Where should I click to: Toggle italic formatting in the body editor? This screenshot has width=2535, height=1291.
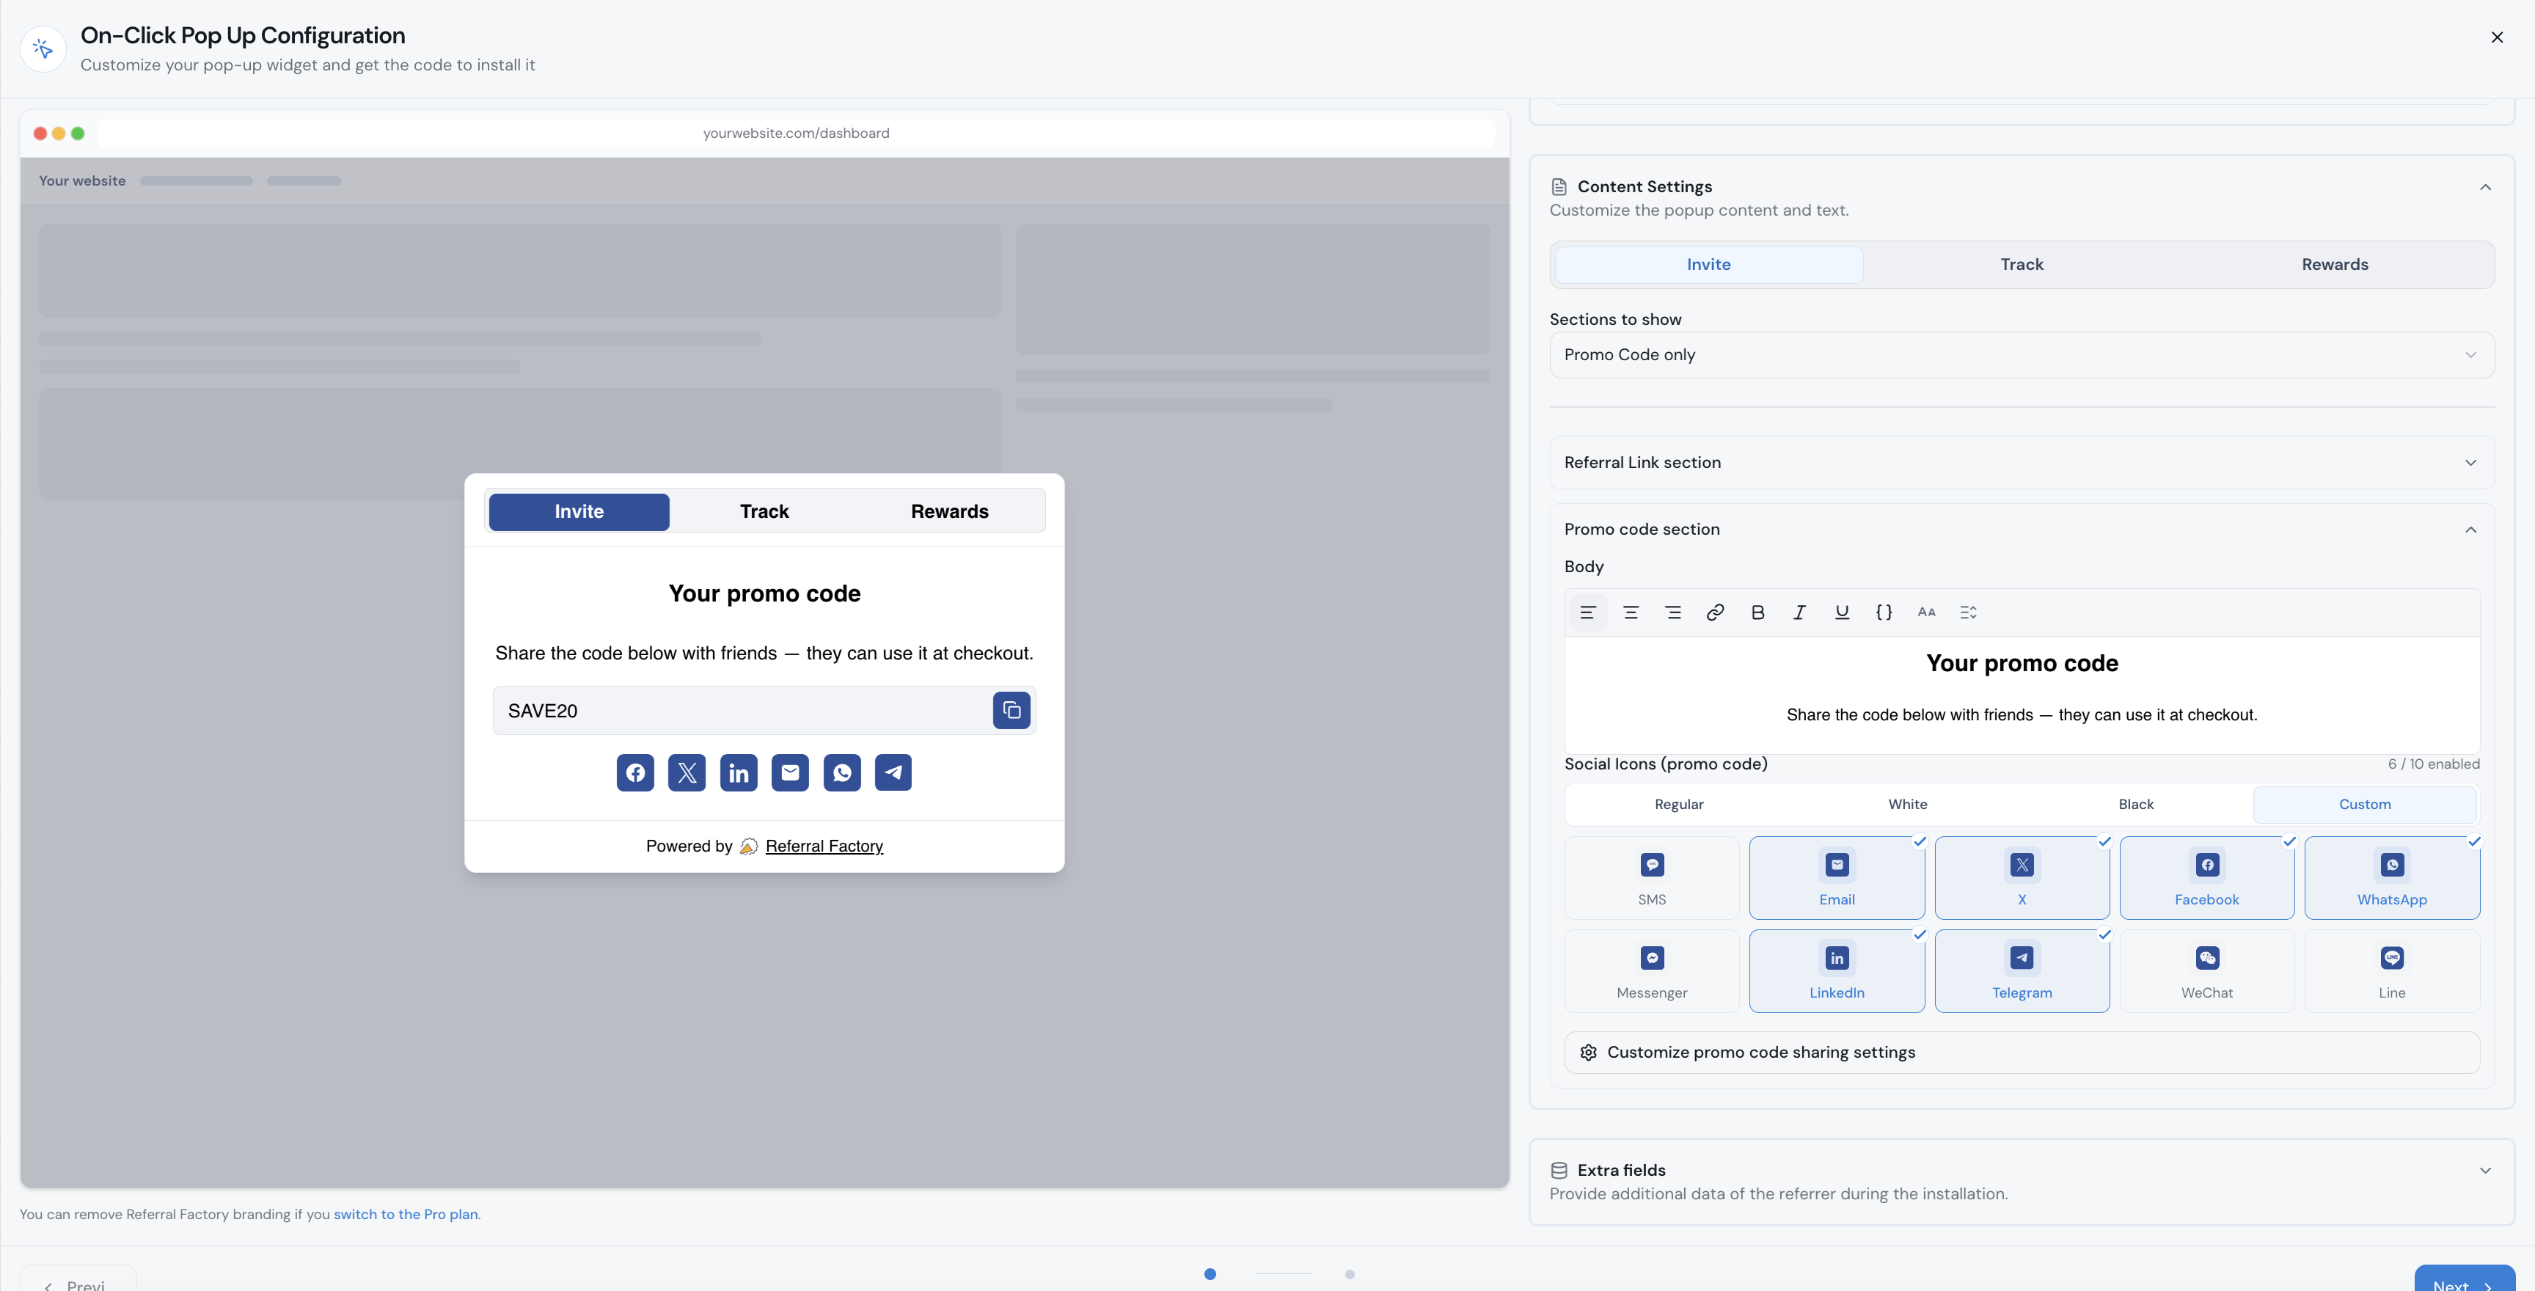(1800, 612)
